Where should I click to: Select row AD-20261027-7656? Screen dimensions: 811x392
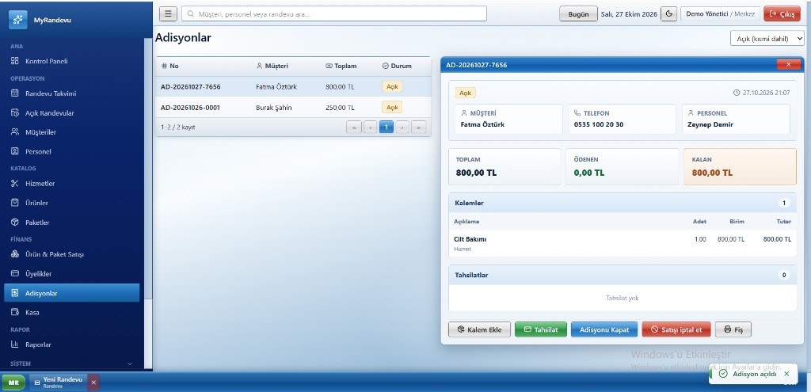click(293, 87)
